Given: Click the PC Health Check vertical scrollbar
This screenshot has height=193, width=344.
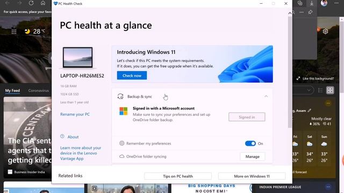Looking at the screenshot, I should [290, 72].
